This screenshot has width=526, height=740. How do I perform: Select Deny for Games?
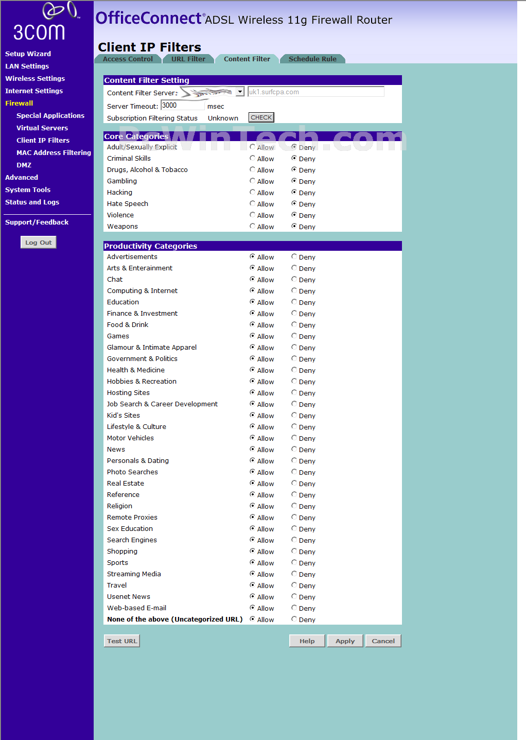tap(294, 336)
